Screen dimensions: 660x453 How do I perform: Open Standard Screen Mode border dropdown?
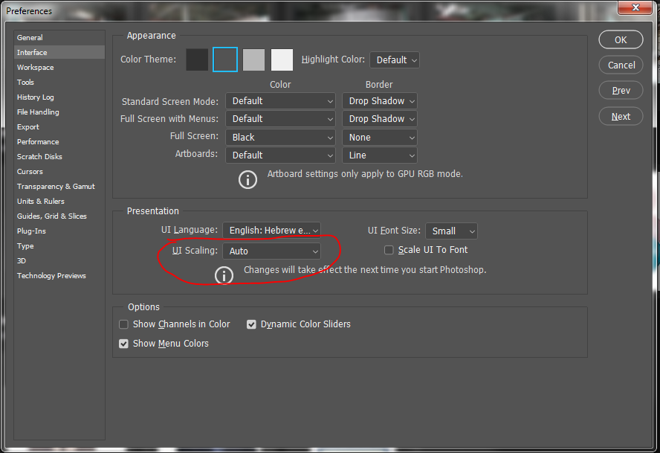tap(380, 101)
